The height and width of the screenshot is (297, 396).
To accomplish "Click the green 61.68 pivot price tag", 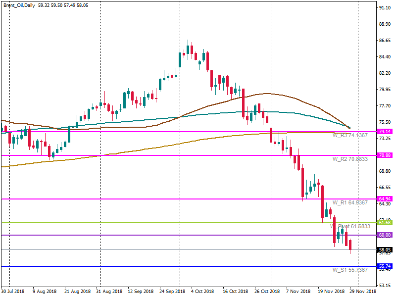I will [x=385, y=223].
